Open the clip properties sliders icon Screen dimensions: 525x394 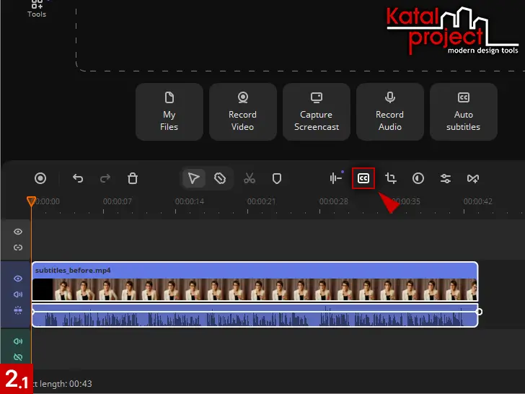click(x=446, y=178)
